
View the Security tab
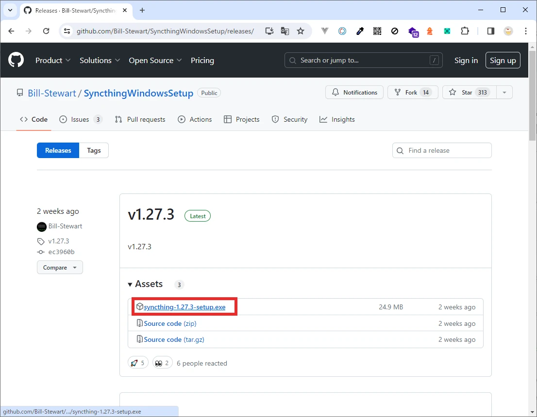click(x=290, y=119)
